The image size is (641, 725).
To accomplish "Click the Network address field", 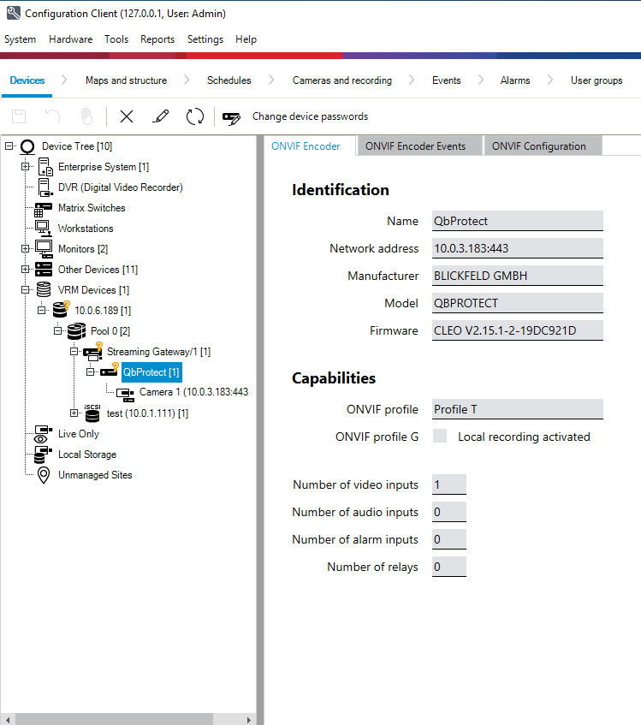I will [x=517, y=248].
